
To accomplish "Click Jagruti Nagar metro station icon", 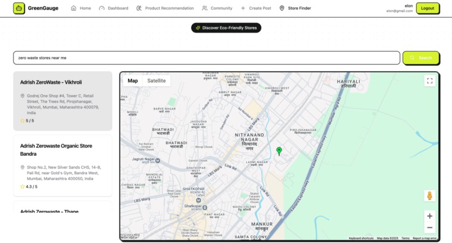I will (x=158, y=160).
